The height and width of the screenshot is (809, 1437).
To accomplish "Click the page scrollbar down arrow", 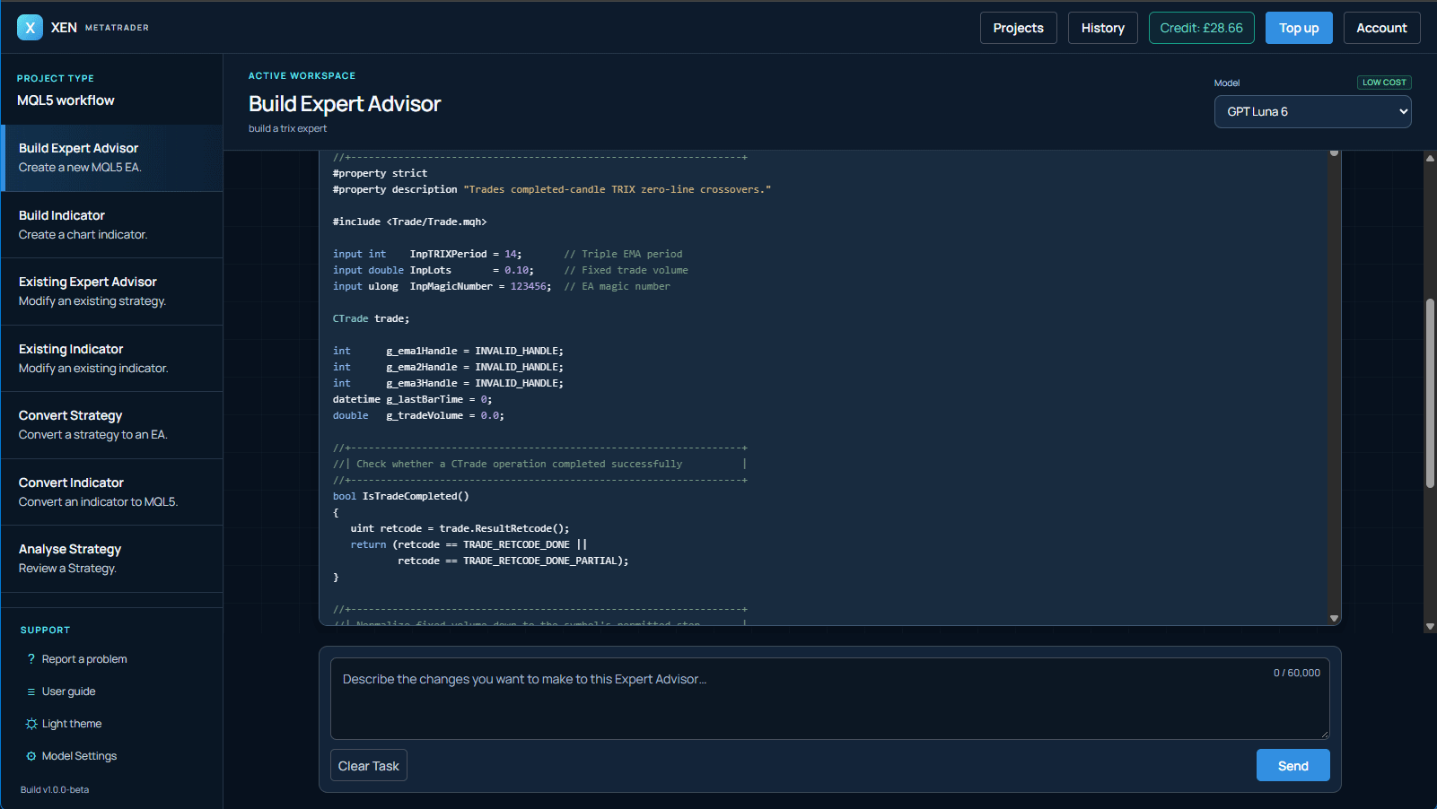I will 1430,627.
